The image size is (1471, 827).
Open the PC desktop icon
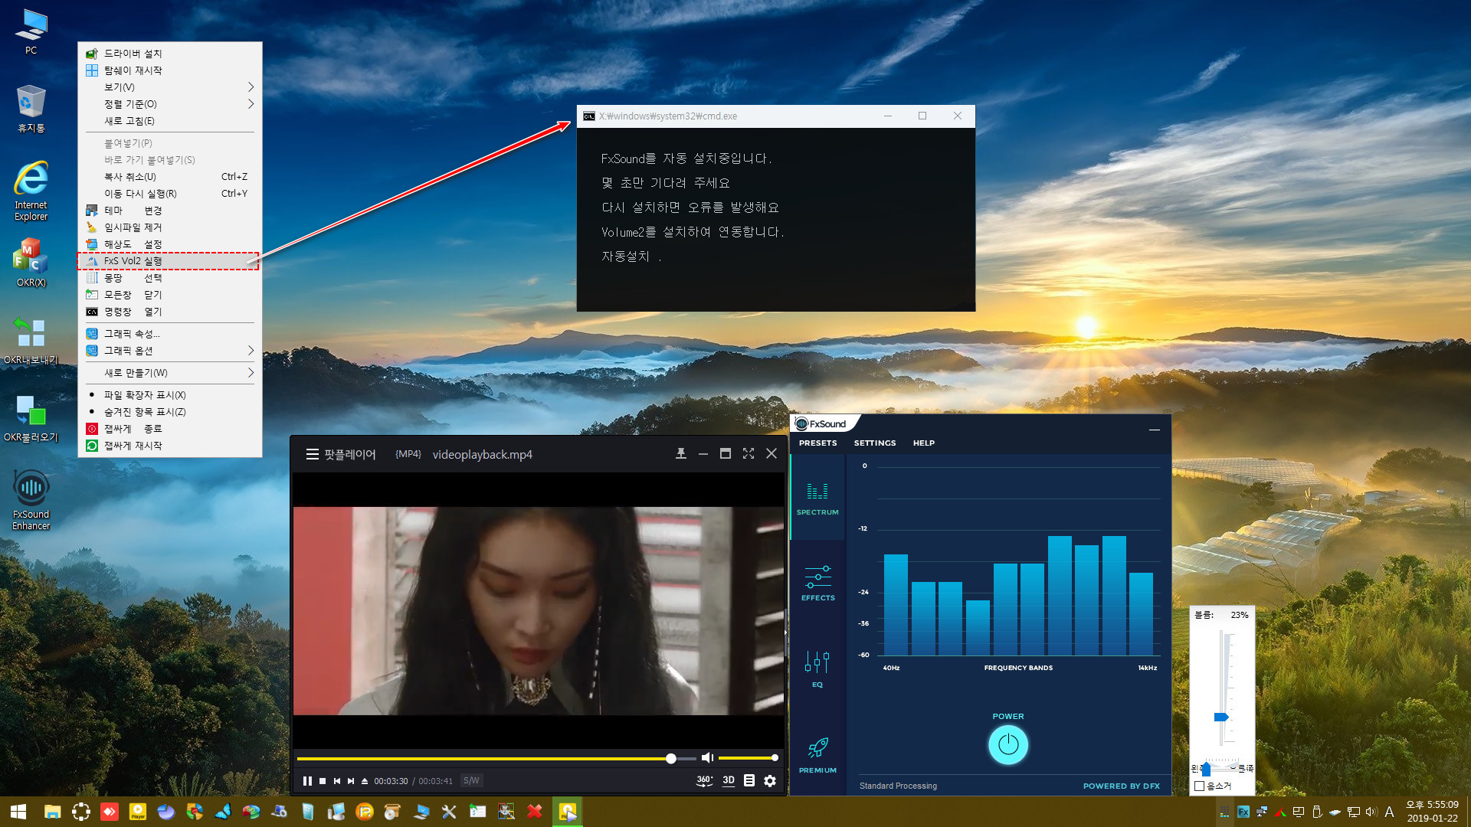coord(31,31)
